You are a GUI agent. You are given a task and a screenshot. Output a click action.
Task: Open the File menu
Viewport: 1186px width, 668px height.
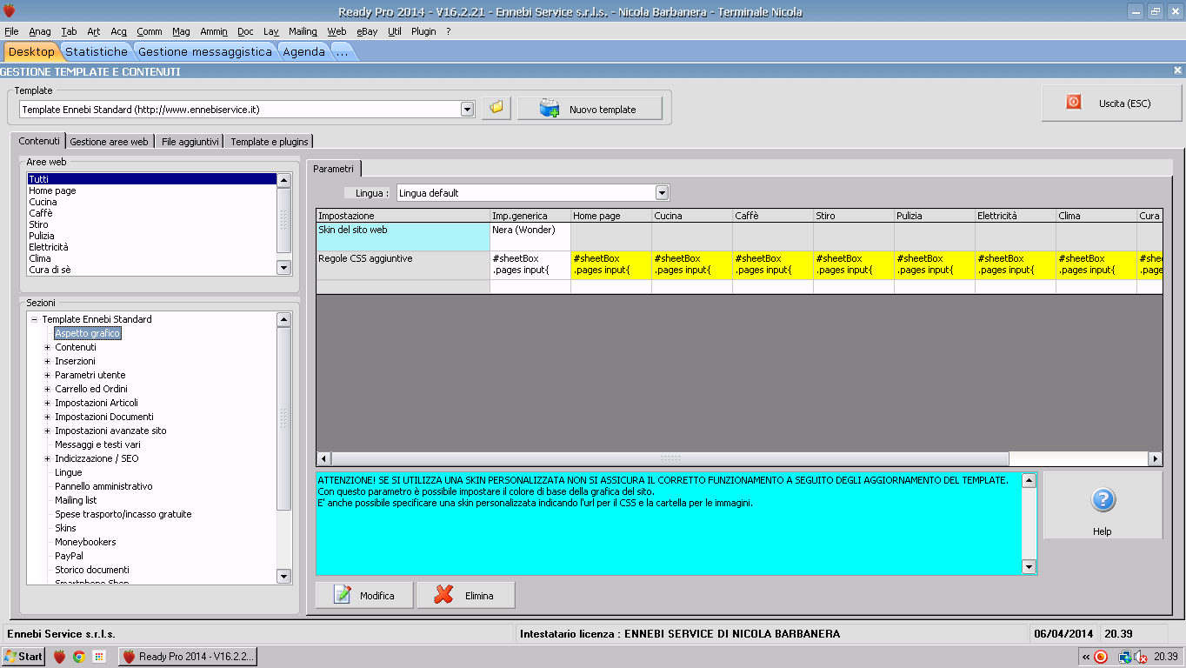tap(11, 31)
